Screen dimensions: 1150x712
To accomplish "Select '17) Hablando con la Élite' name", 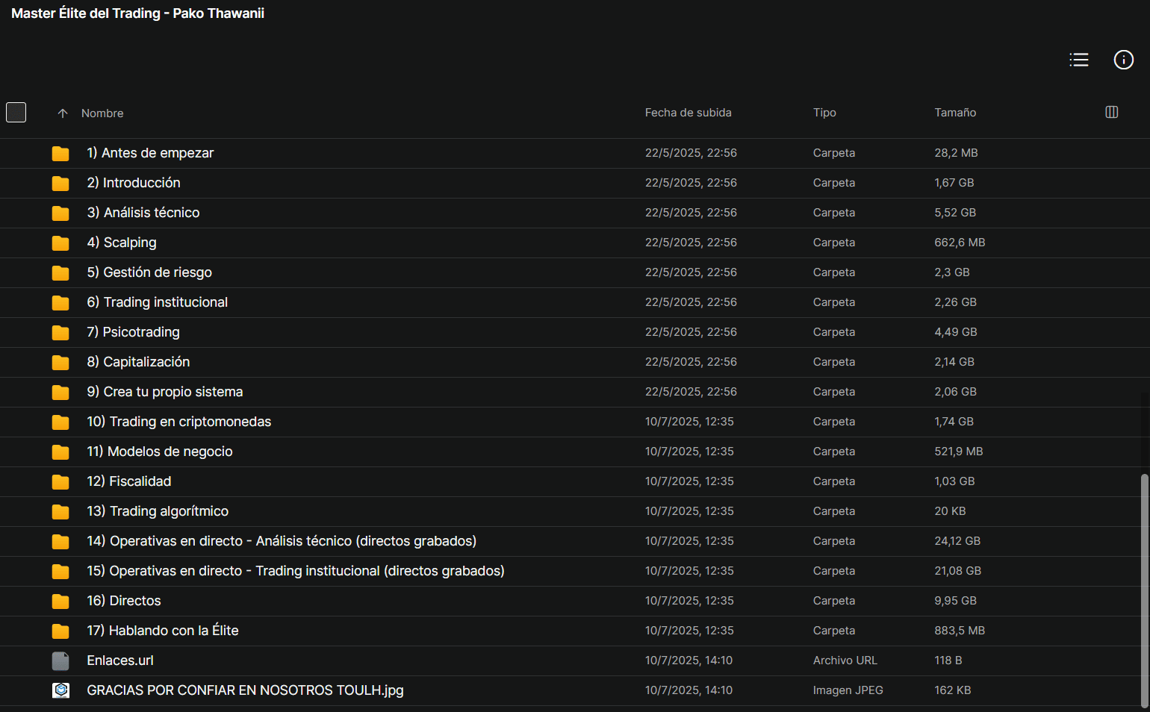I will [x=163, y=631].
